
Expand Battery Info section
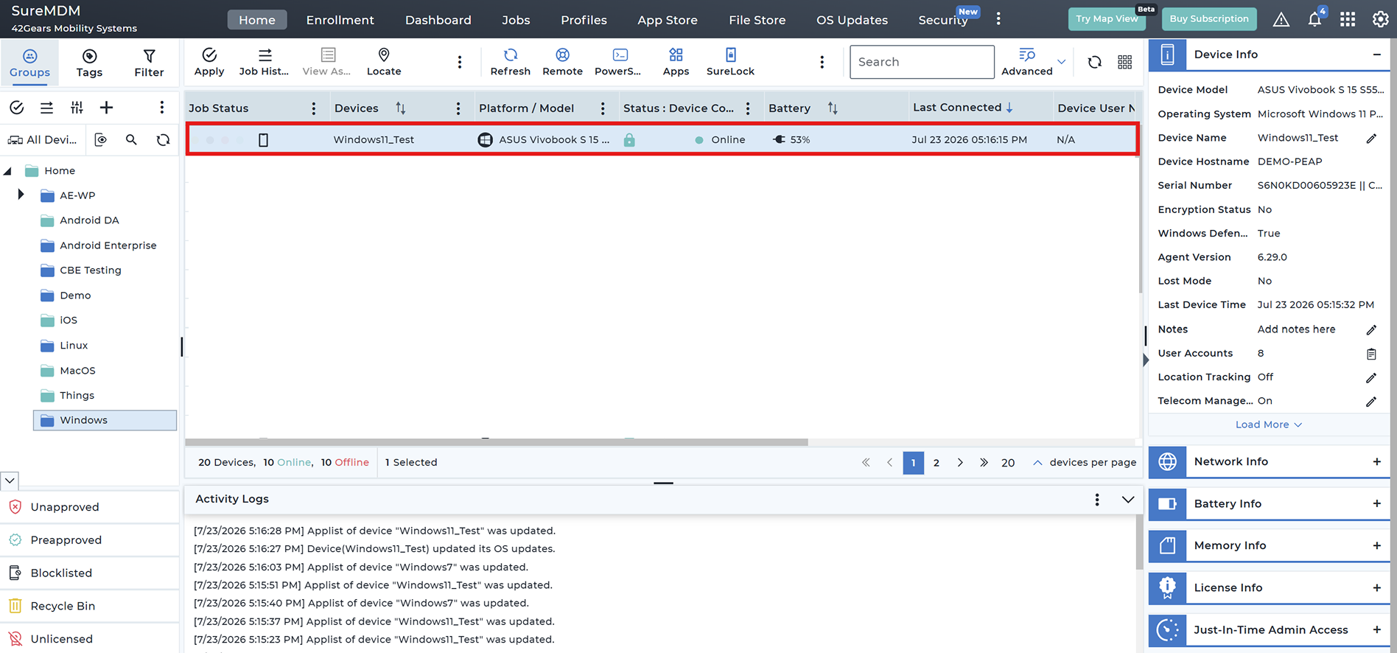tap(1376, 503)
